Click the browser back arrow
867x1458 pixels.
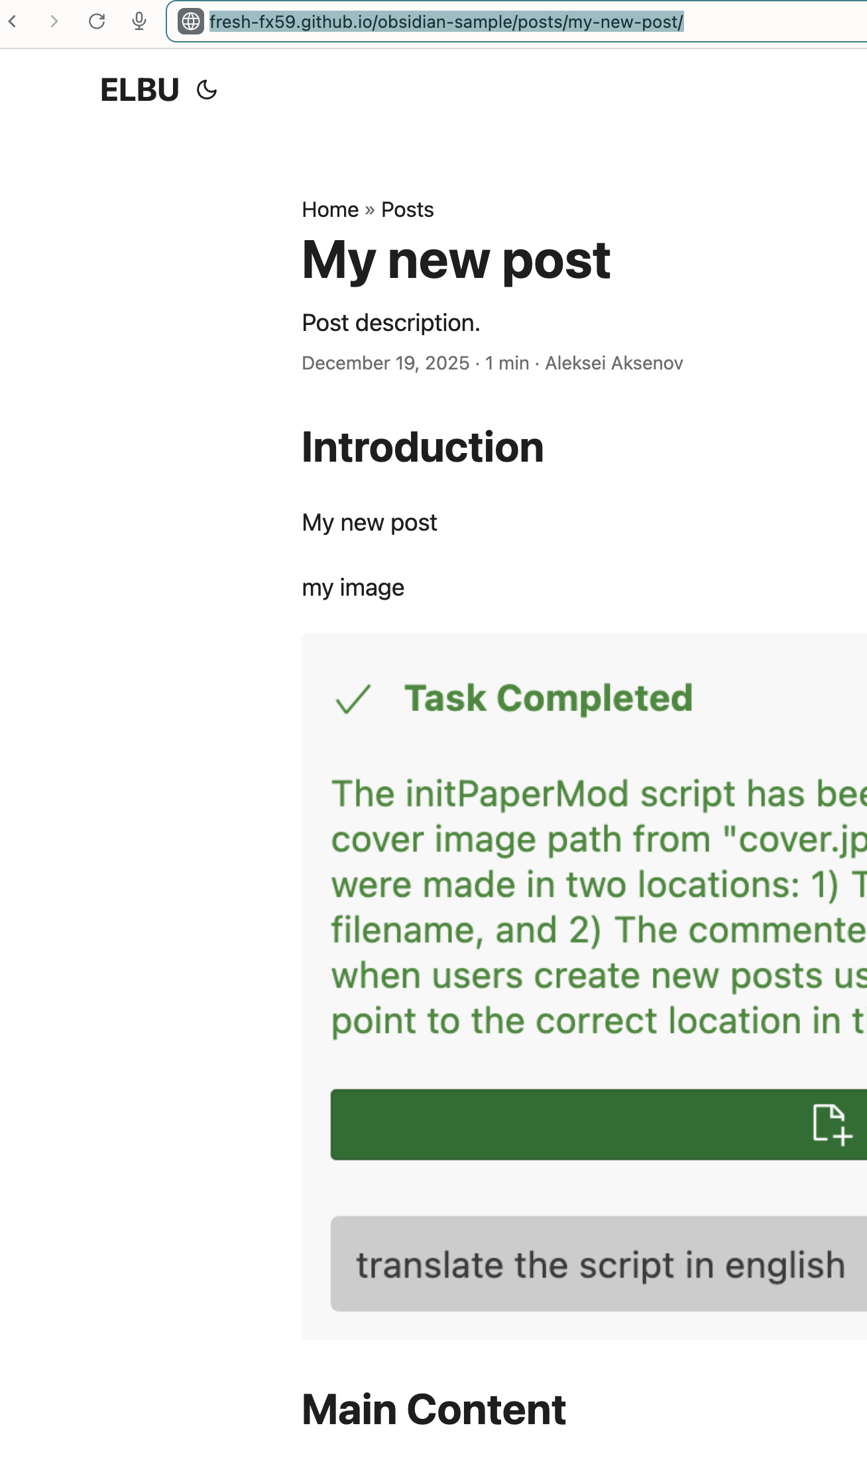point(13,22)
